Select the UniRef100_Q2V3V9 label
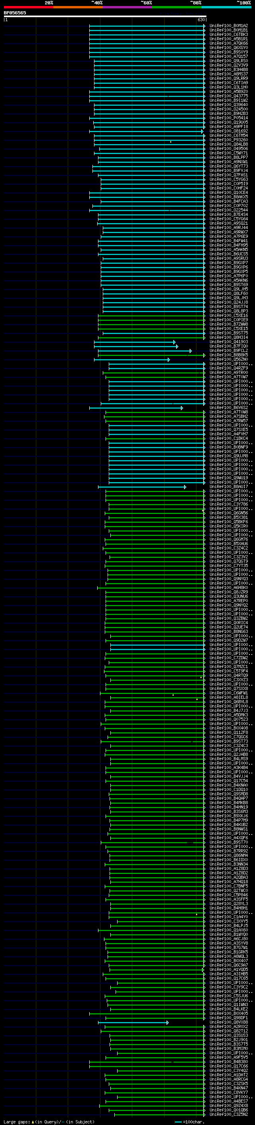The image size is (255, 1125). pyautogui.click(x=229, y=65)
